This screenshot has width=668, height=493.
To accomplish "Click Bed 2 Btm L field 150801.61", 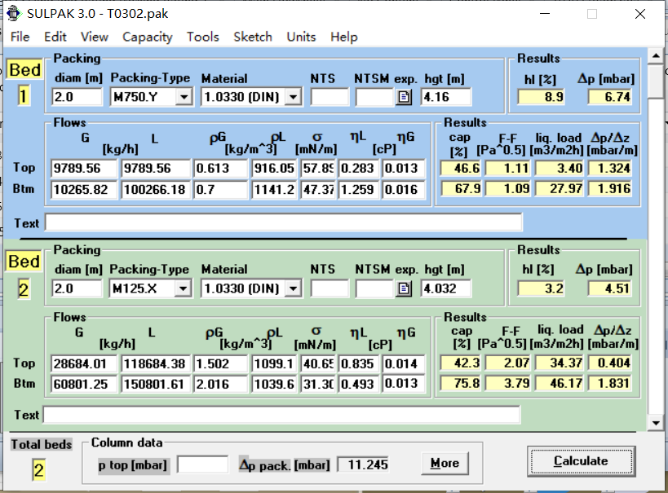I will coord(156,384).
